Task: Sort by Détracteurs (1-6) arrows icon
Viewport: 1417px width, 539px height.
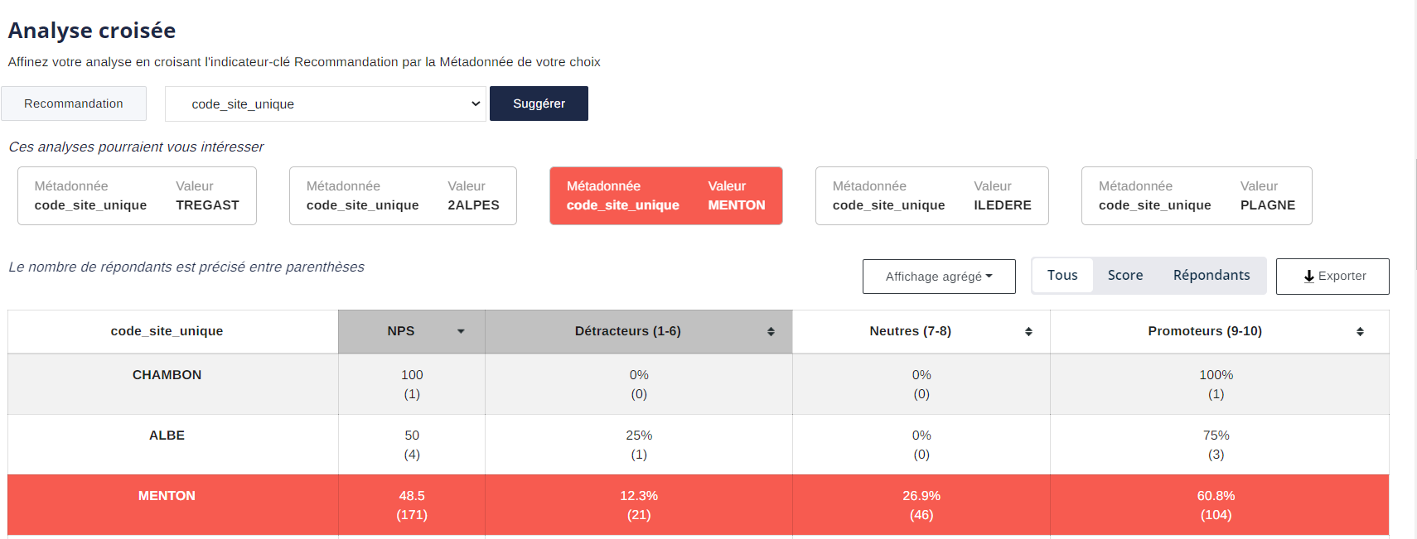Action: (x=771, y=331)
